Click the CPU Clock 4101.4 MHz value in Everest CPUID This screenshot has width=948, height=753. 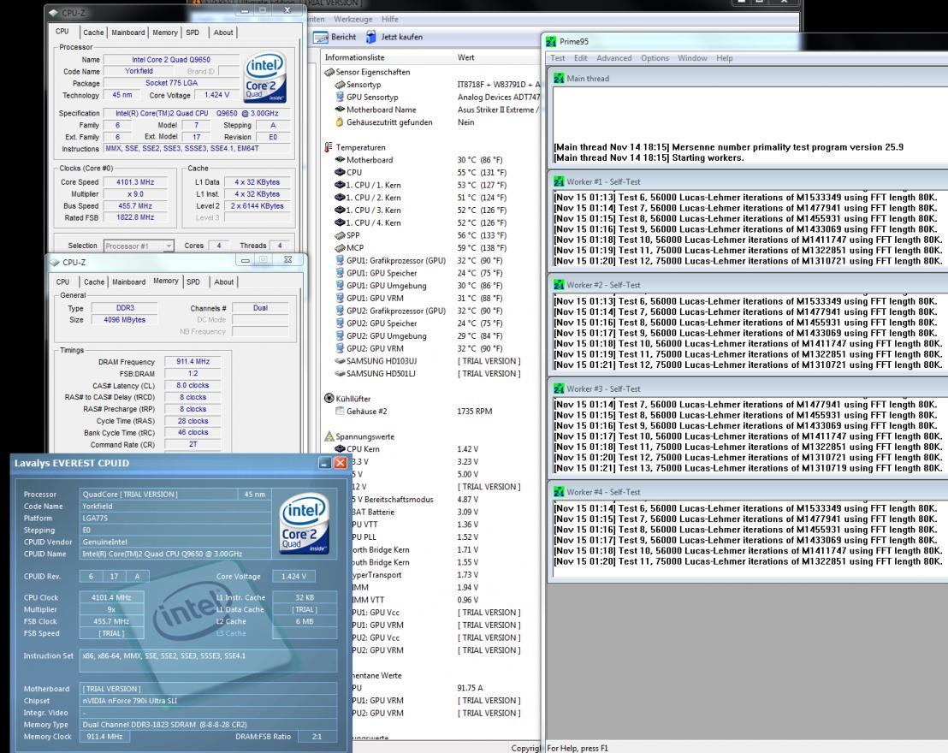112,597
